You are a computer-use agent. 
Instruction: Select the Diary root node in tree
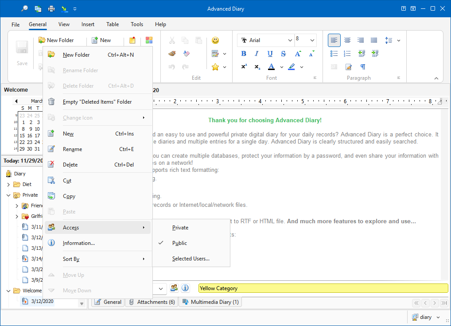coord(16,174)
